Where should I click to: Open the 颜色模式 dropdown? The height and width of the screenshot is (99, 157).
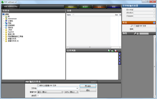pos(154,13)
